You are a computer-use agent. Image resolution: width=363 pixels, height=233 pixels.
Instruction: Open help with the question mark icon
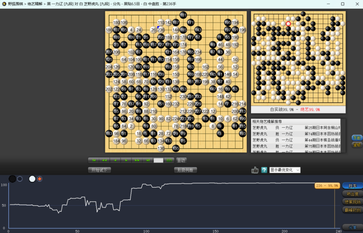[x=264, y=170]
